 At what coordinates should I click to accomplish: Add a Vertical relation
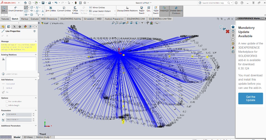point(7,88)
